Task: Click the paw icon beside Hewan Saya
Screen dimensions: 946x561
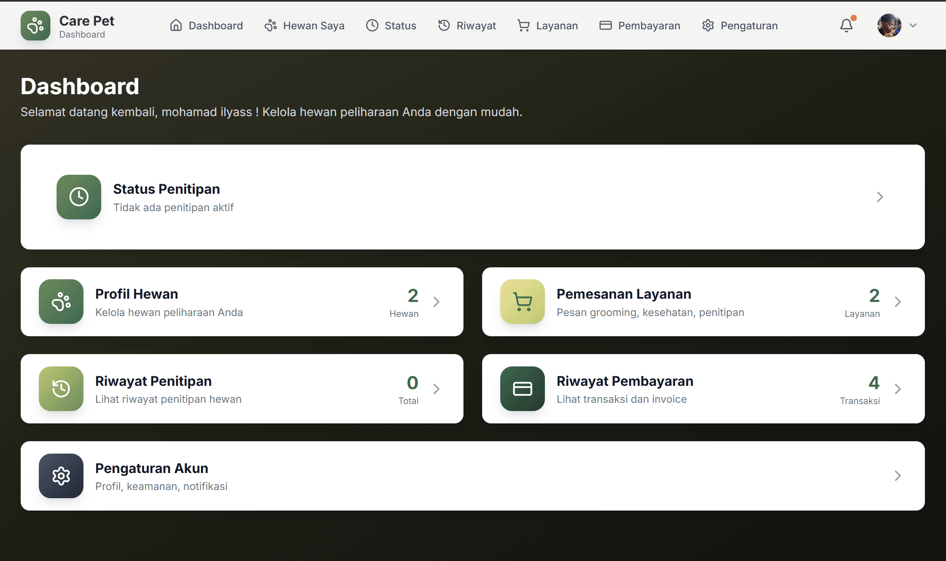Action: tap(271, 26)
